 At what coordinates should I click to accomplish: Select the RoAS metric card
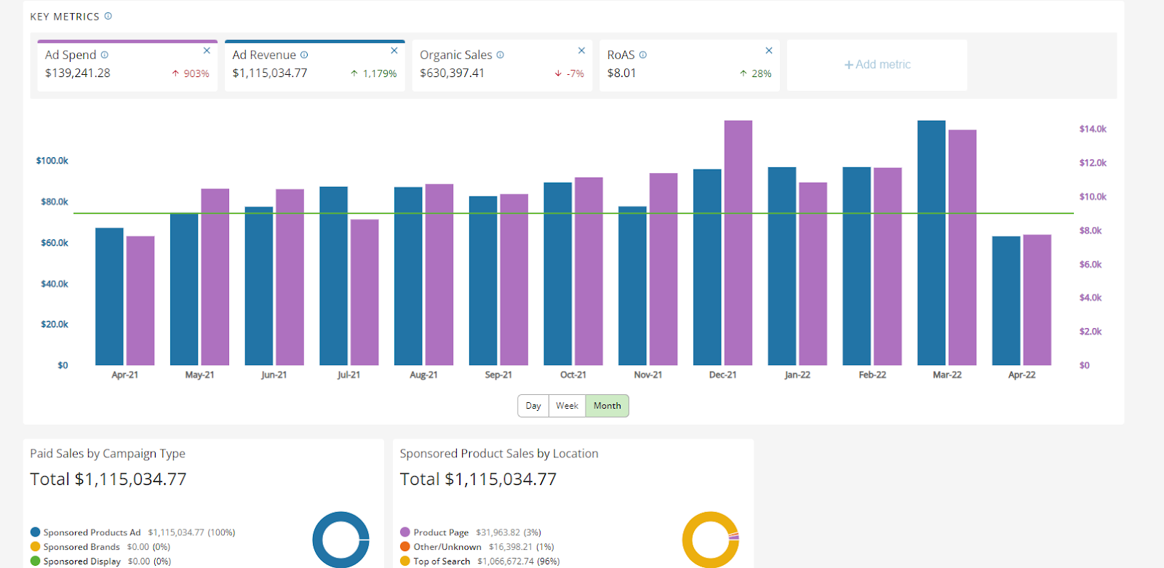click(x=690, y=65)
